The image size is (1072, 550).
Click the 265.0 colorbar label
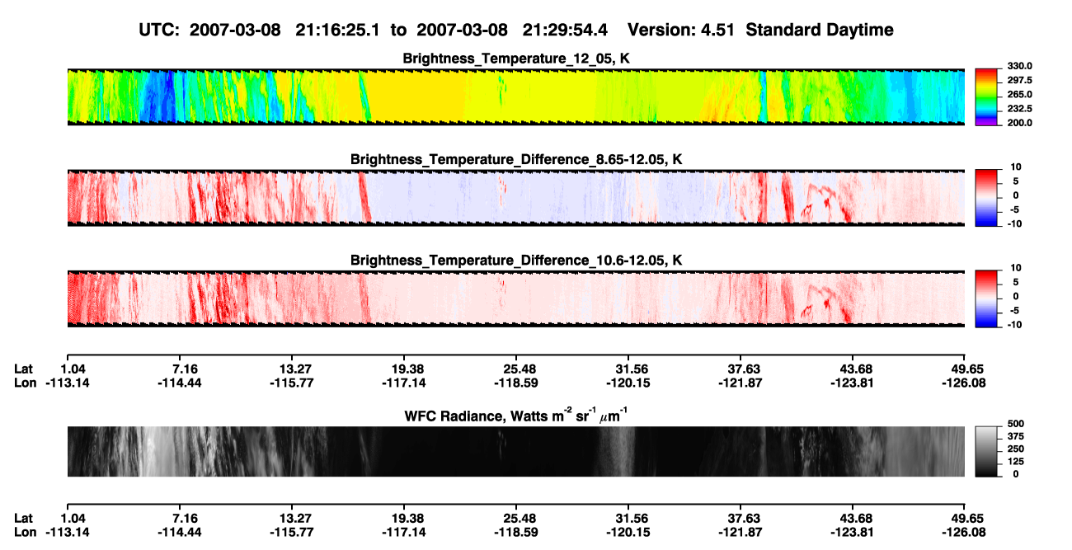point(1019,94)
